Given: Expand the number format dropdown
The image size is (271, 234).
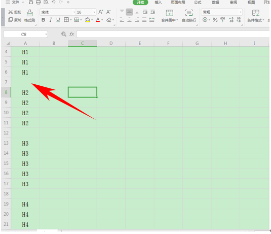Looking at the screenshot, I should (241, 12).
